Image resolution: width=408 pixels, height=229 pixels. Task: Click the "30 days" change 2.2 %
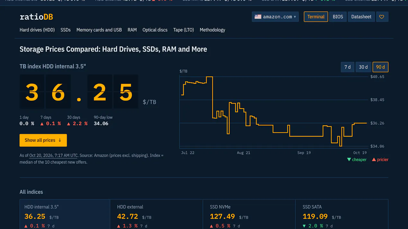point(77,123)
